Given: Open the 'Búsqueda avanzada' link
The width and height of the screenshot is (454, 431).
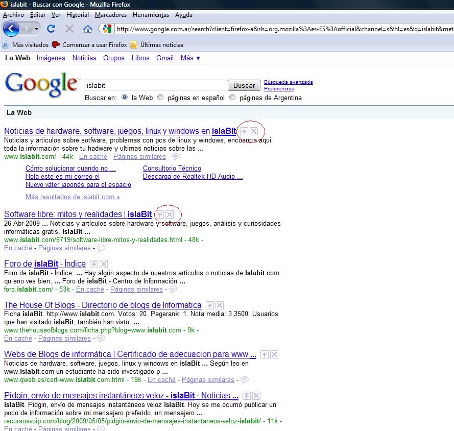Looking at the screenshot, I should point(288,82).
